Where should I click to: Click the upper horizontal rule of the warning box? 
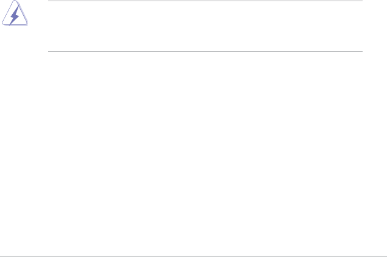click(x=205, y=1)
